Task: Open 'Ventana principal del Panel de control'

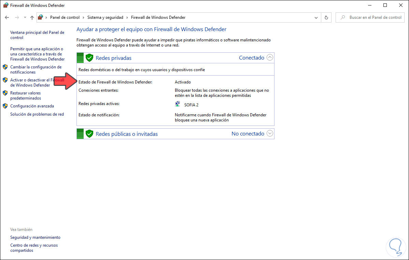Action: (37, 35)
